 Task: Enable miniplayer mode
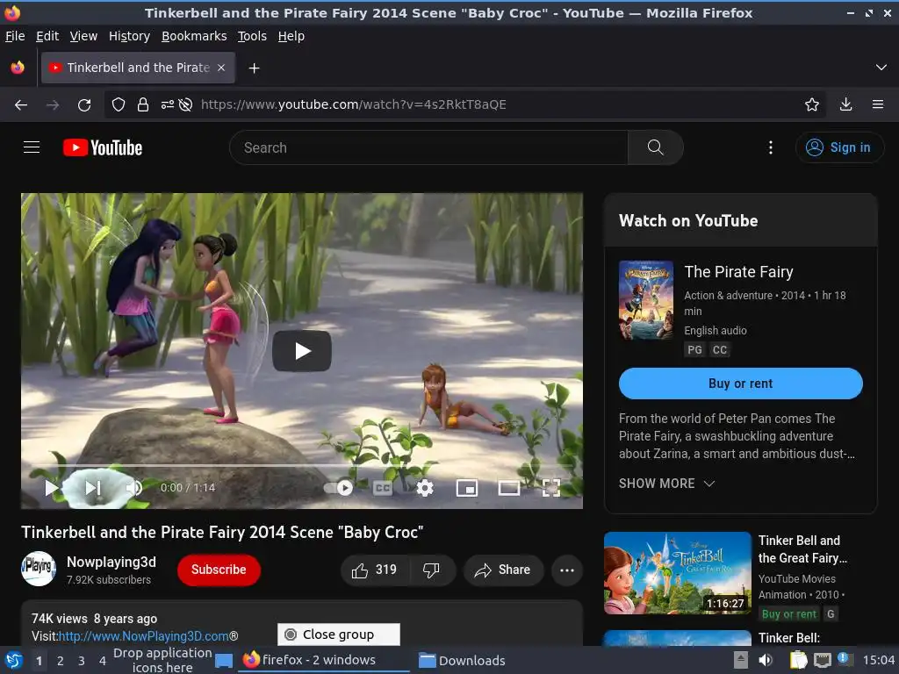tap(467, 488)
